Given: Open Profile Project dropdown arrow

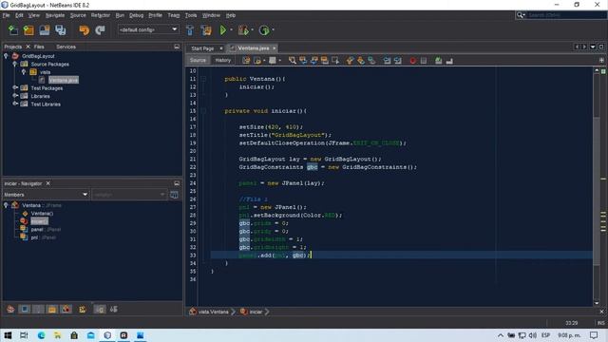Looking at the screenshot, I should 273,29.
